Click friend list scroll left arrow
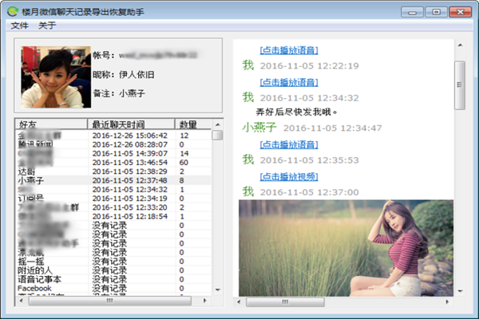The image size is (479, 319). (21, 301)
